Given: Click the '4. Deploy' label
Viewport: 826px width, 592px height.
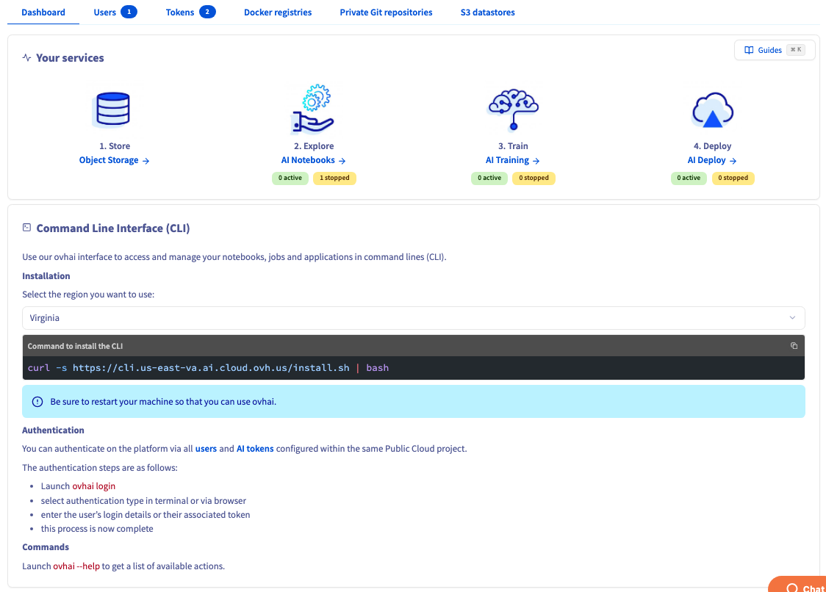Looking at the screenshot, I should point(712,146).
